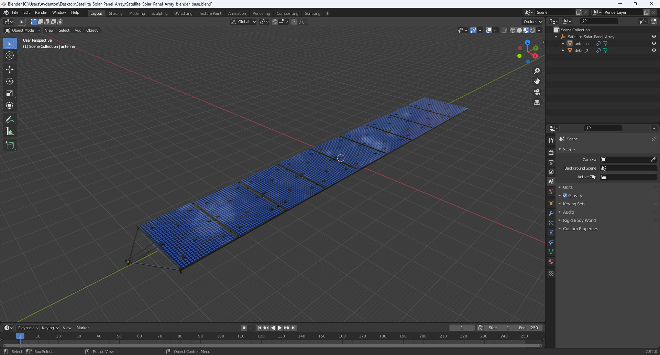Click the Zoom viewport icon
This screenshot has width=660, height=355.
(x=537, y=71)
